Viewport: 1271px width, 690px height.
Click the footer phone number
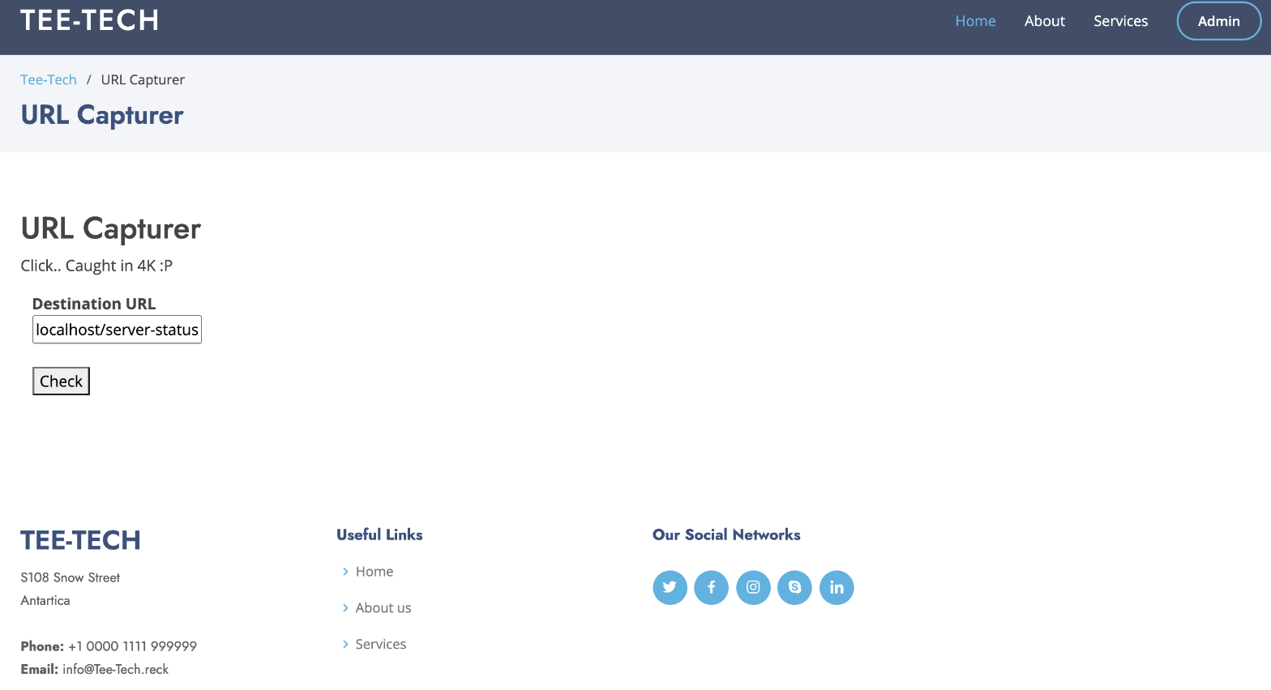pyautogui.click(x=132, y=646)
